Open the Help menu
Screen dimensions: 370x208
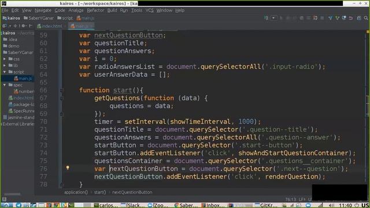pyautogui.click(x=180, y=10)
